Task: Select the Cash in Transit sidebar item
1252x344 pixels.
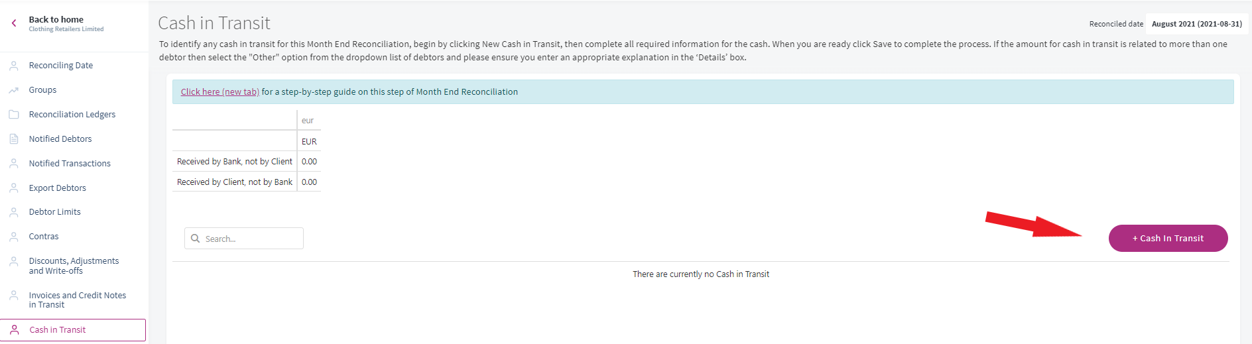Action: 73,330
